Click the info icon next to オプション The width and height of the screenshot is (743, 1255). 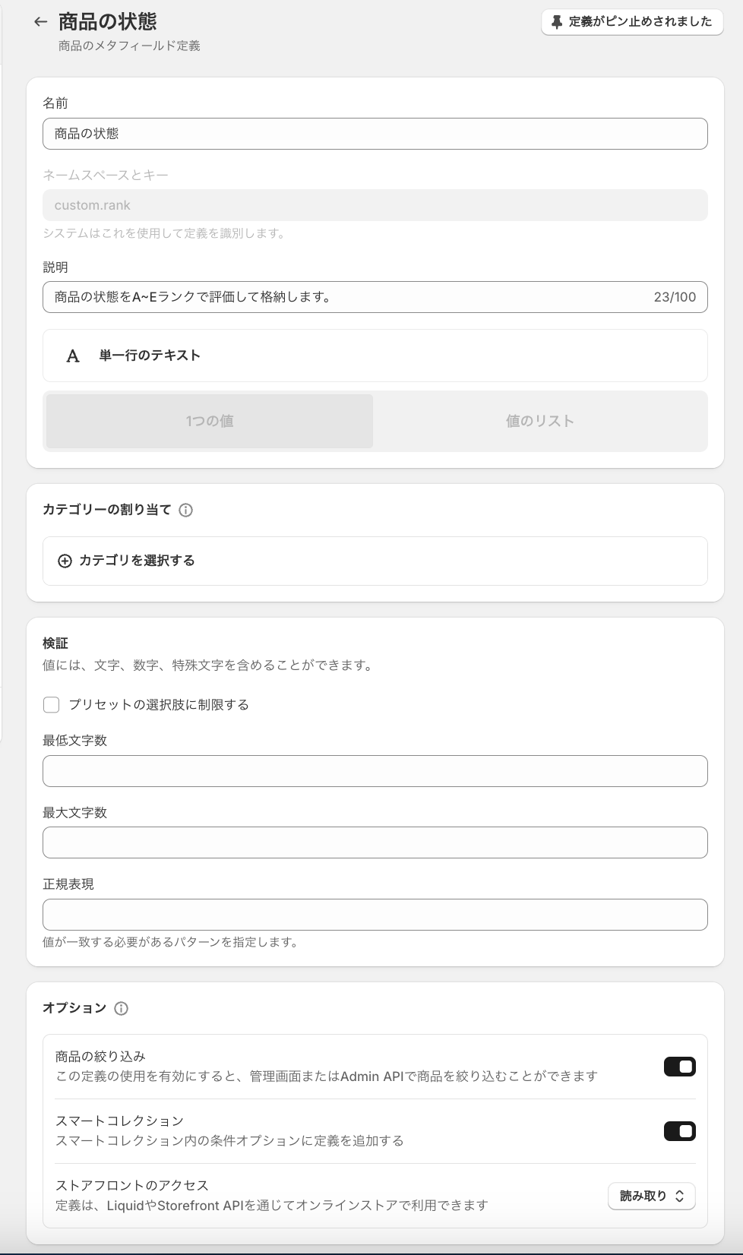tap(121, 1009)
